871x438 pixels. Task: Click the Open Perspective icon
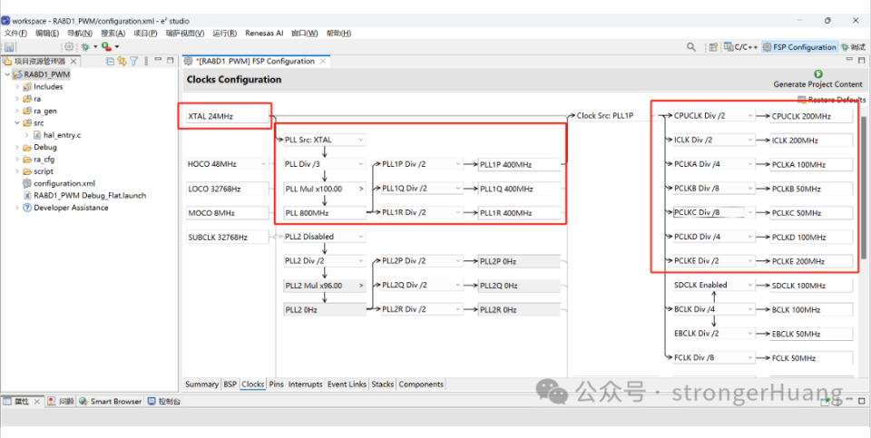pos(714,47)
